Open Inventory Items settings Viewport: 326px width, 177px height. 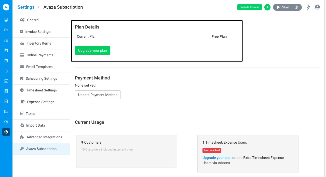pos(41,43)
